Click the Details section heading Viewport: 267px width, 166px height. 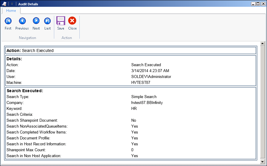click(x=14, y=59)
